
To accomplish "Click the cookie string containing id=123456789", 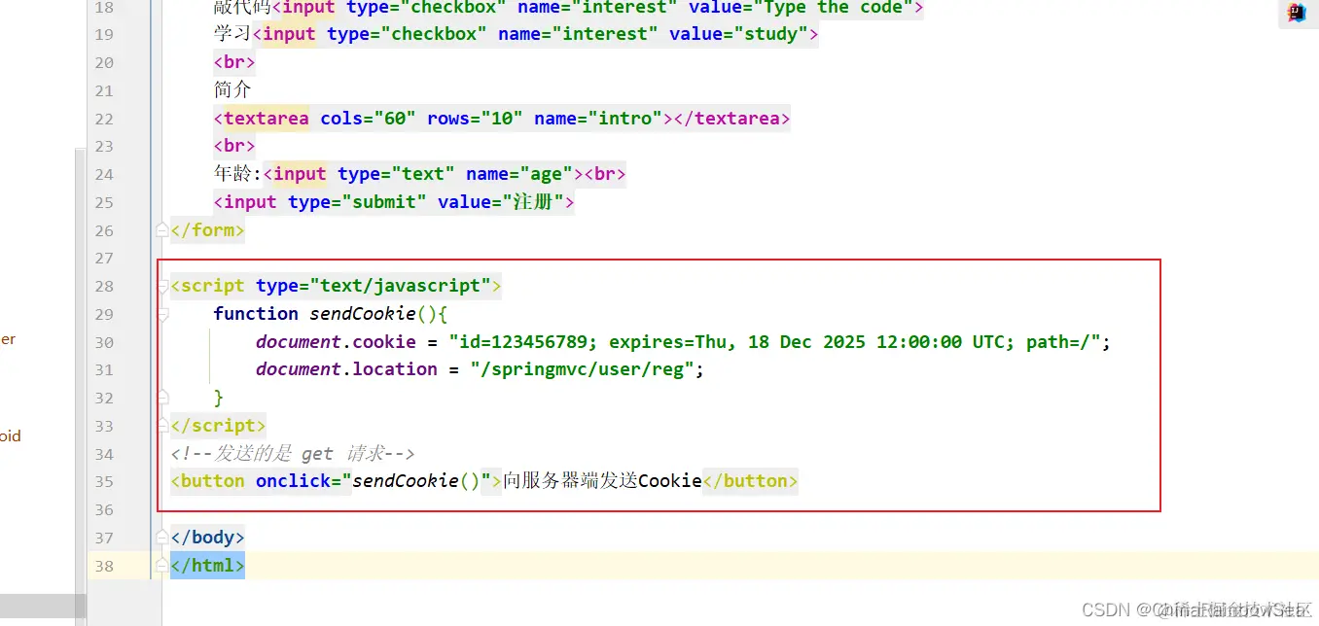I will [774, 342].
